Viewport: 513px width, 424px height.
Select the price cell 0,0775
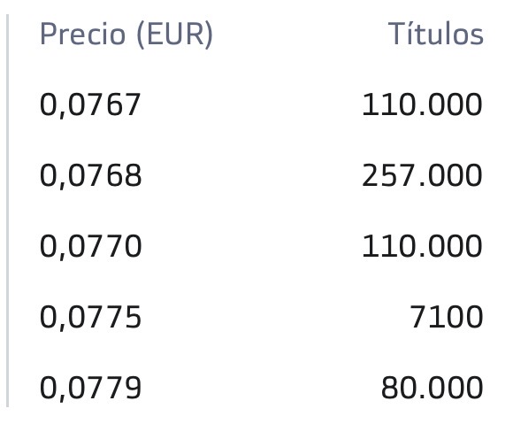pyautogui.click(x=90, y=317)
